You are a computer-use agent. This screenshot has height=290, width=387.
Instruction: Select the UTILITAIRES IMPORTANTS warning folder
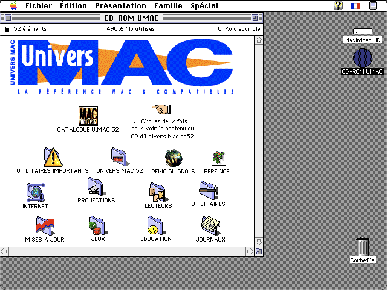53,157
